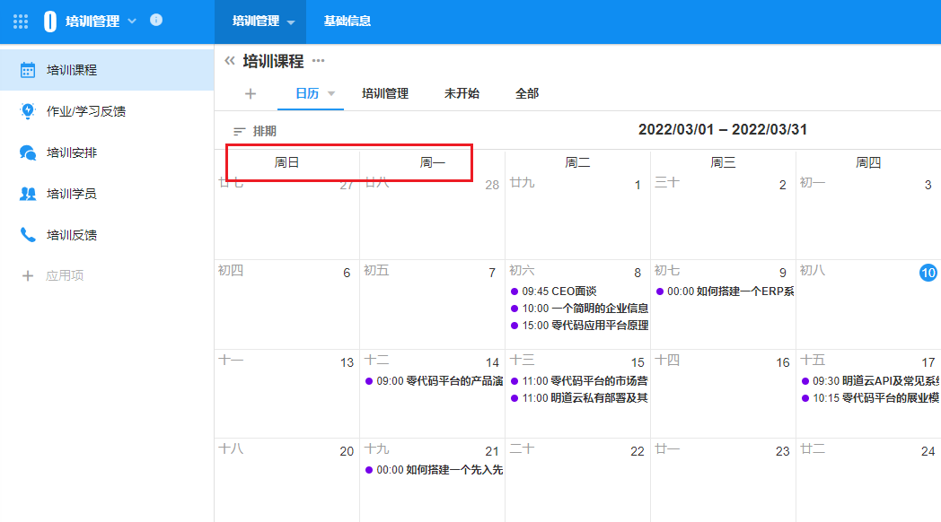Switch to the 未开始 view tab
This screenshot has width=941, height=522.
click(x=462, y=93)
